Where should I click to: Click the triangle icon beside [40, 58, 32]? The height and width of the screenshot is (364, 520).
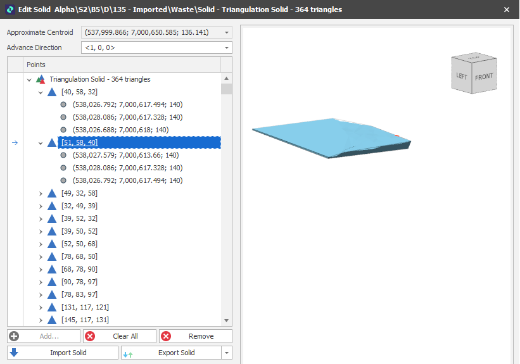pyautogui.click(x=52, y=92)
